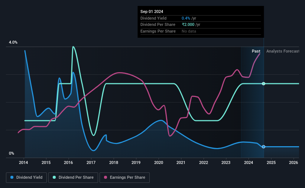Click the 2026 x-axis label

[x=293, y=162]
